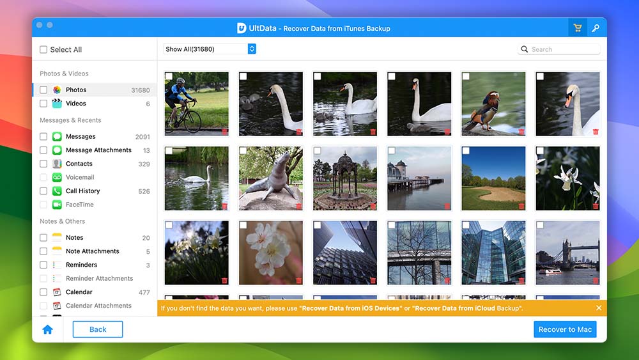Click trash icon on pier photo
Image resolution: width=639 pixels, height=360 pixels.
[447, 207]
